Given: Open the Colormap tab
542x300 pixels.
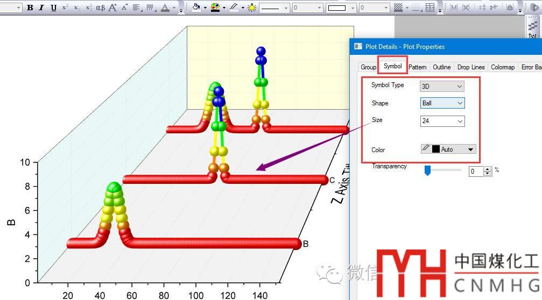Looking at the screenshot, I should (503, 67).
